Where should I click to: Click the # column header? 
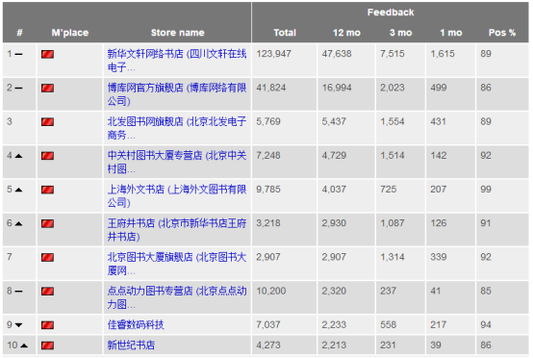tap(19, 33)
